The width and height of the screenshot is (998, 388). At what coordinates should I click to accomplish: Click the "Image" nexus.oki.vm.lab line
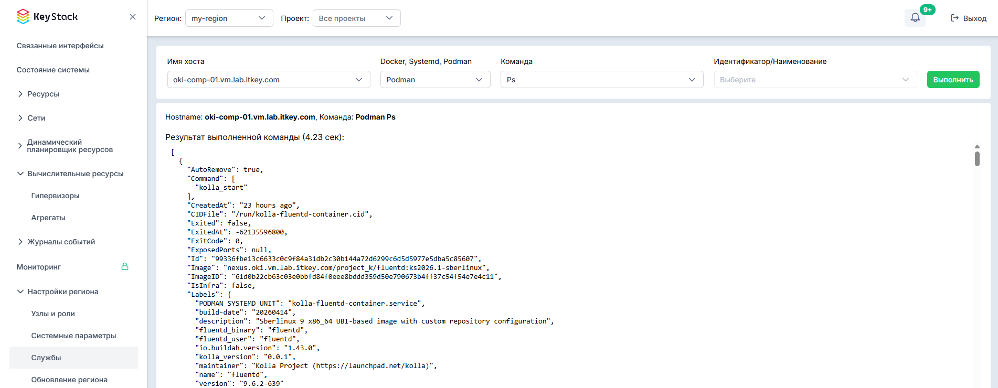pos(338,267)
